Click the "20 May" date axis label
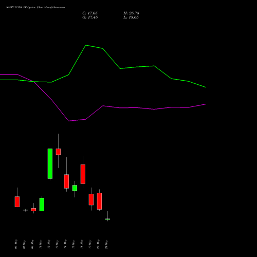 pos(98,244)
